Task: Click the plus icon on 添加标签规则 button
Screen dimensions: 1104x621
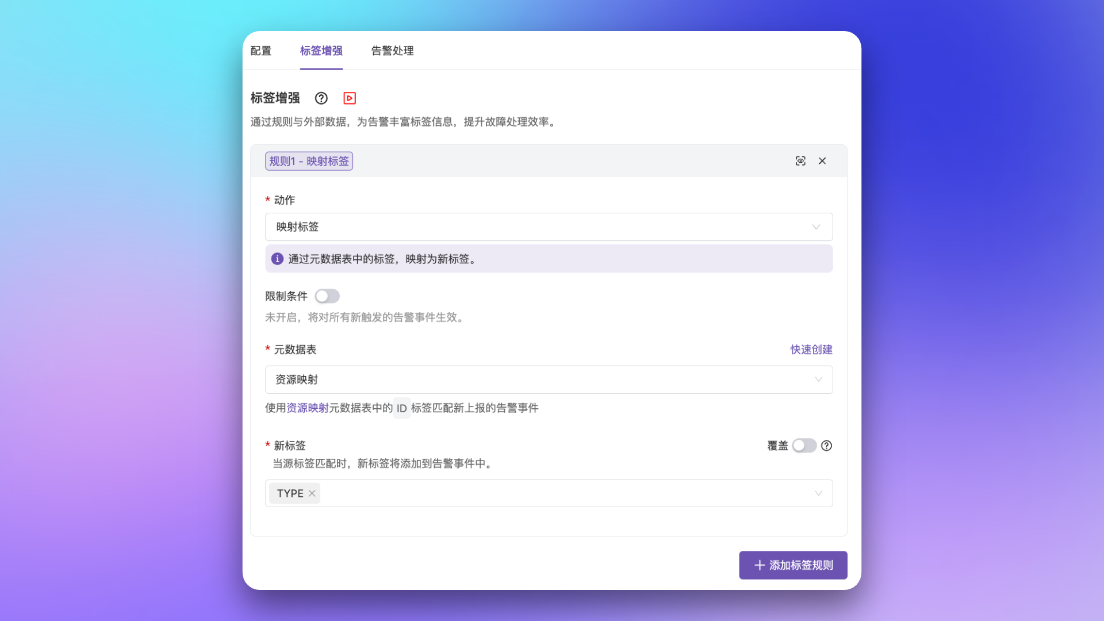Action: point(760,565)
